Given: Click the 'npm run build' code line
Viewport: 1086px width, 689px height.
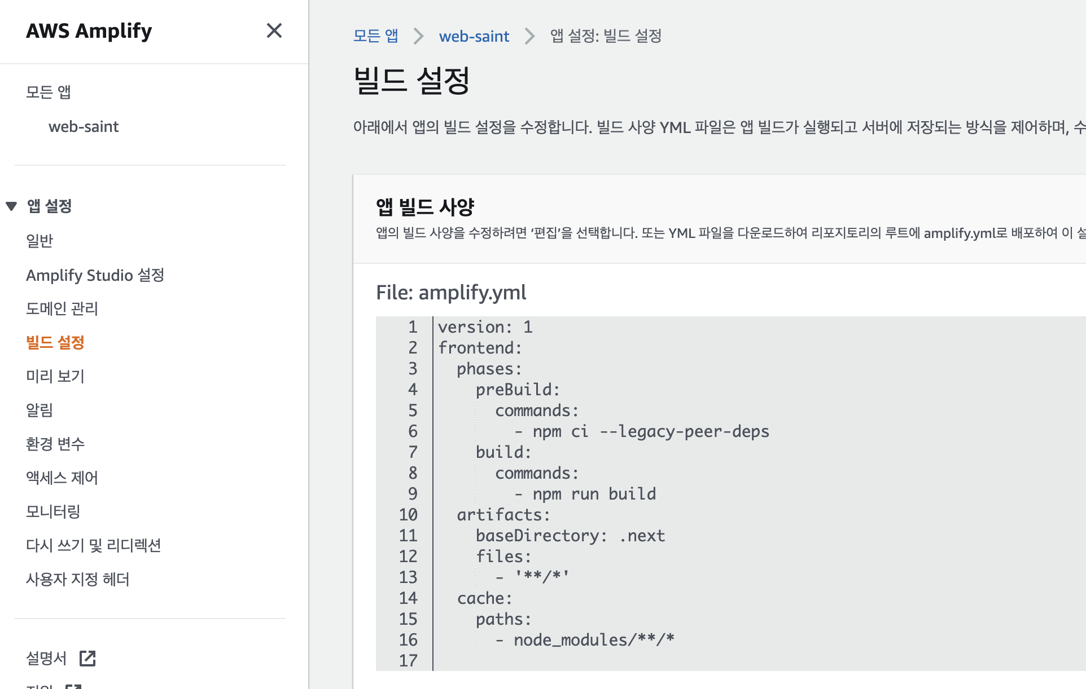Looking at the screenshot, I should tap(585, 494).
